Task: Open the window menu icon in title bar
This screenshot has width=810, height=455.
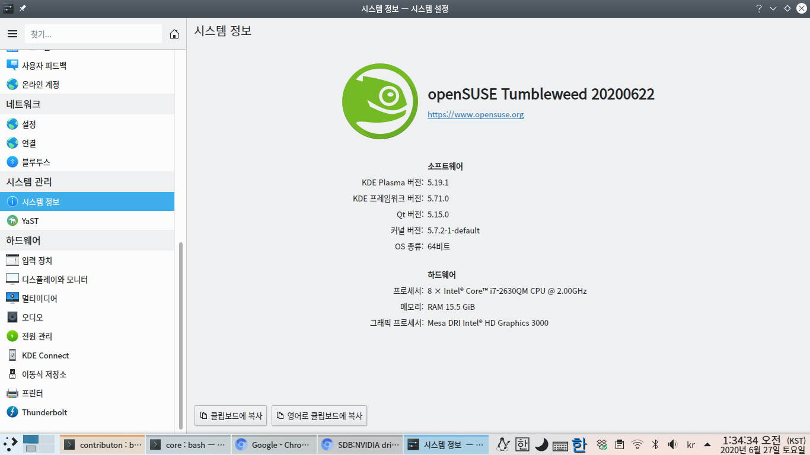Action: pos(8,8)
